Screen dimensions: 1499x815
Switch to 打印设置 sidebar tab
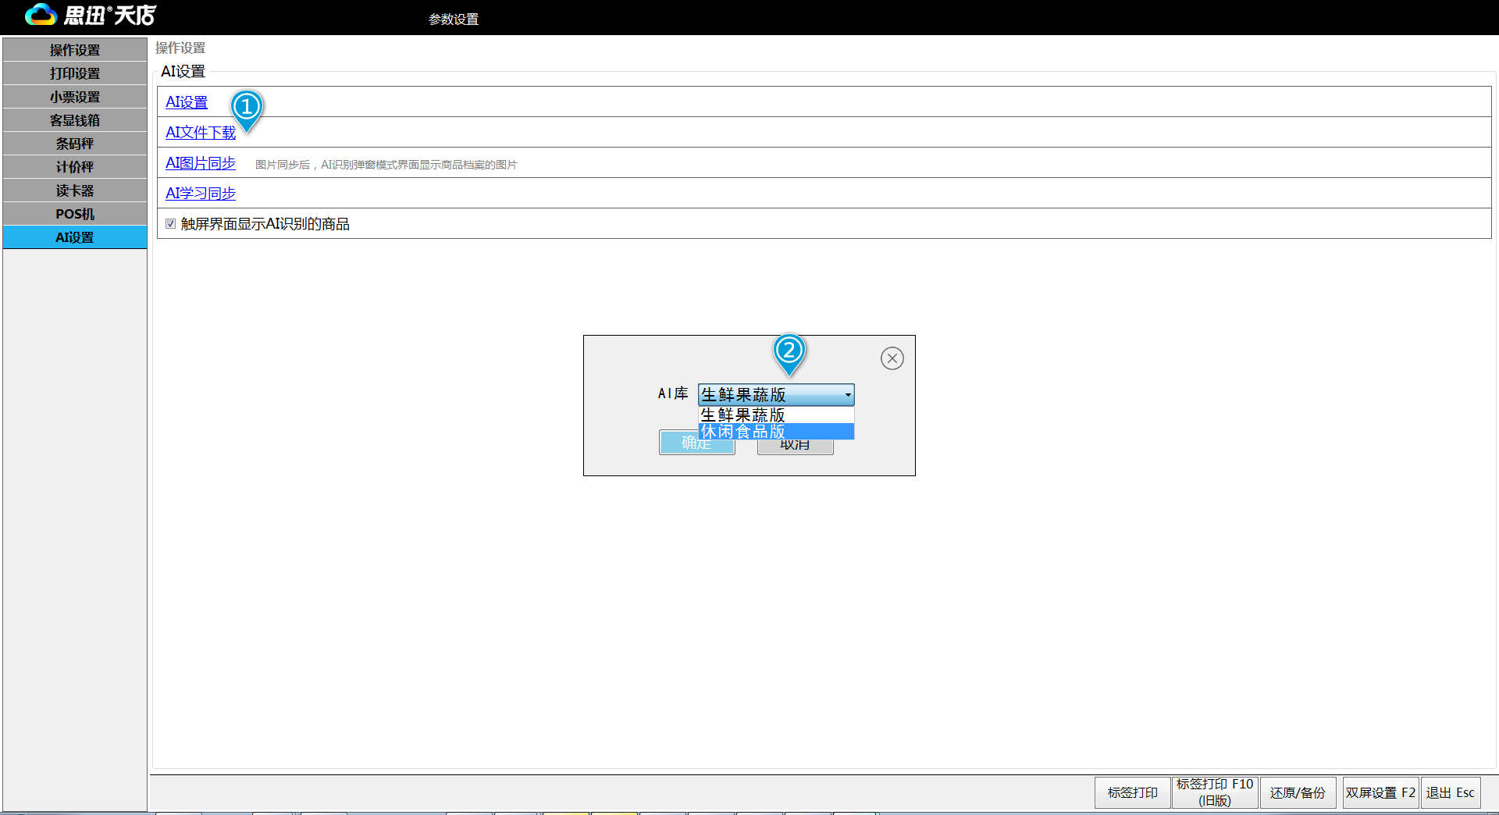click(x=75, y=73)
